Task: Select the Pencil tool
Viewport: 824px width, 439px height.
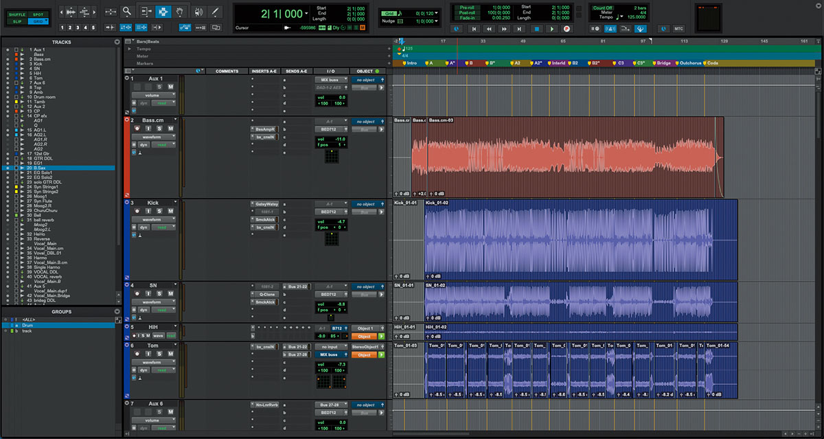Action: tap(215, 12)
